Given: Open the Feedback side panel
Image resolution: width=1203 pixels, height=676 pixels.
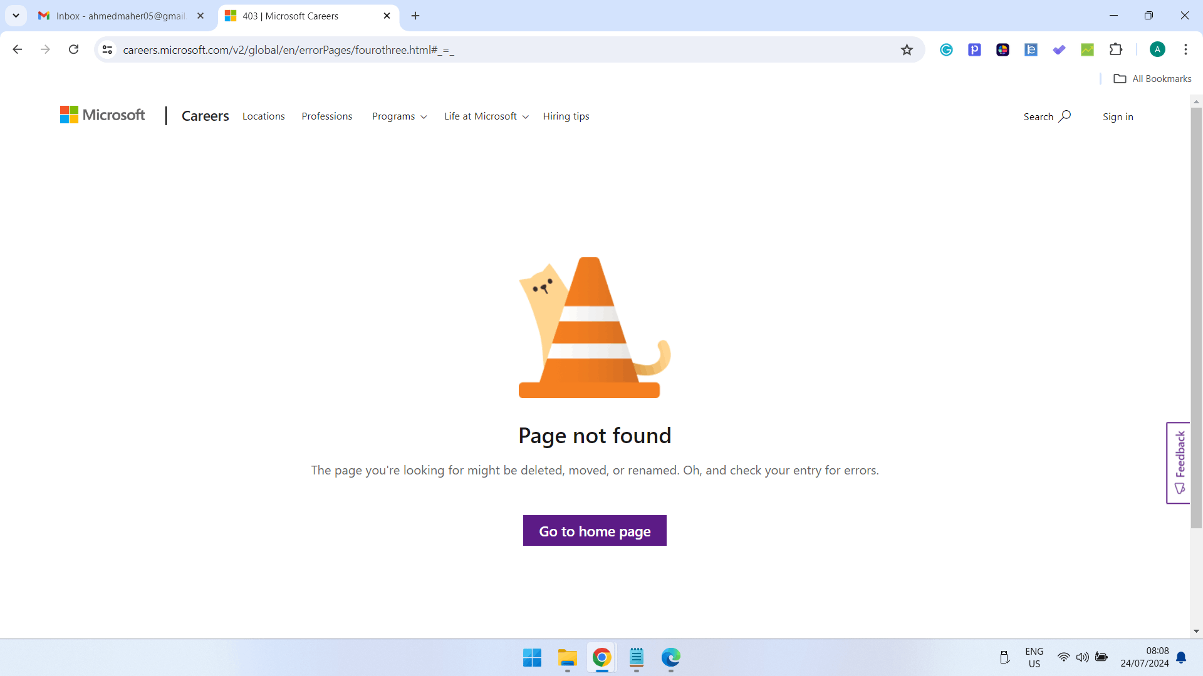Looking at the screenshot, I should (x=1179, y=463).
